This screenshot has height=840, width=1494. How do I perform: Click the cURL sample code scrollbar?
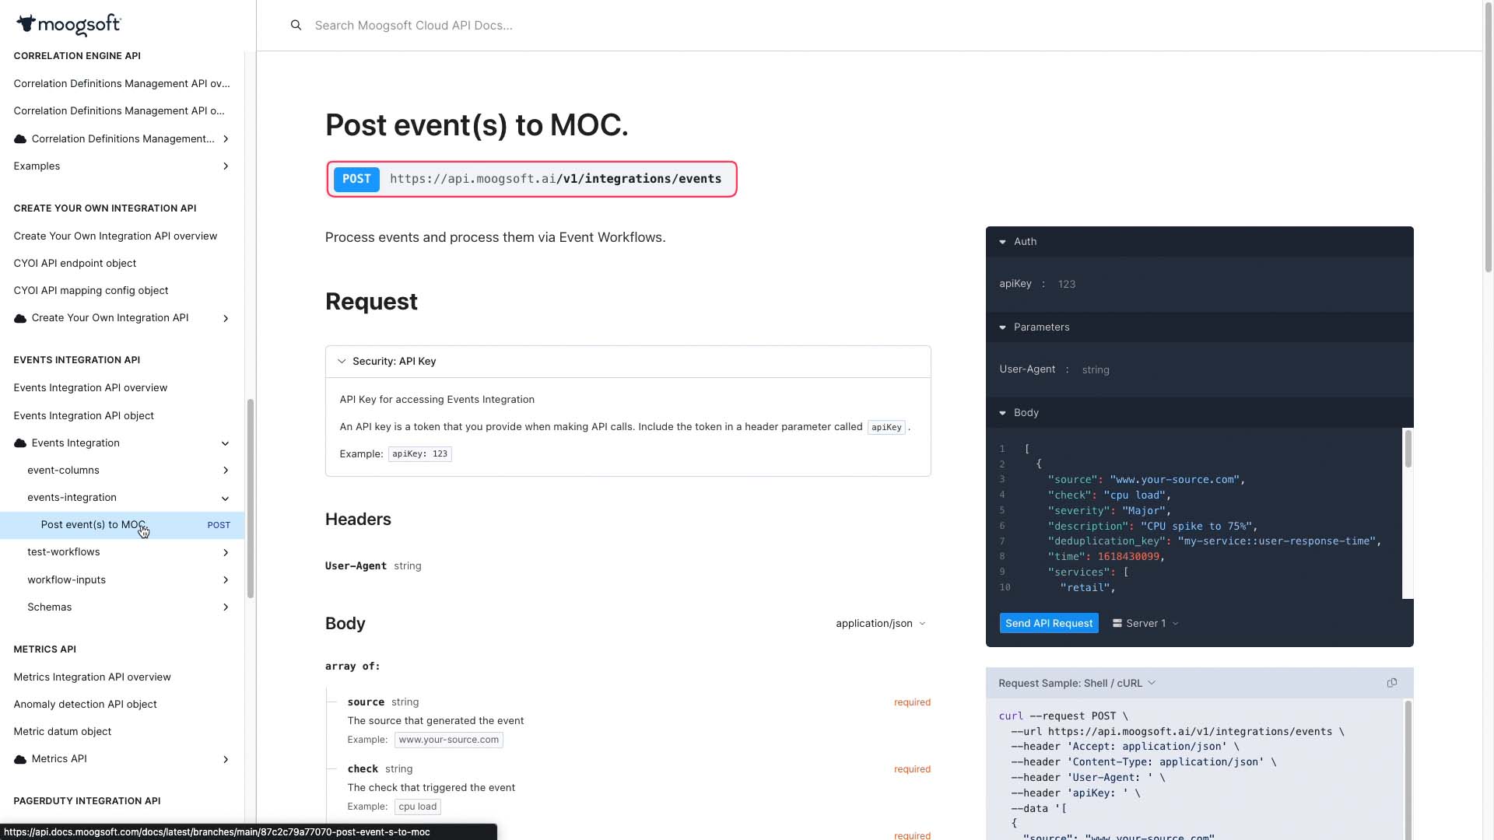point(1408,770)
